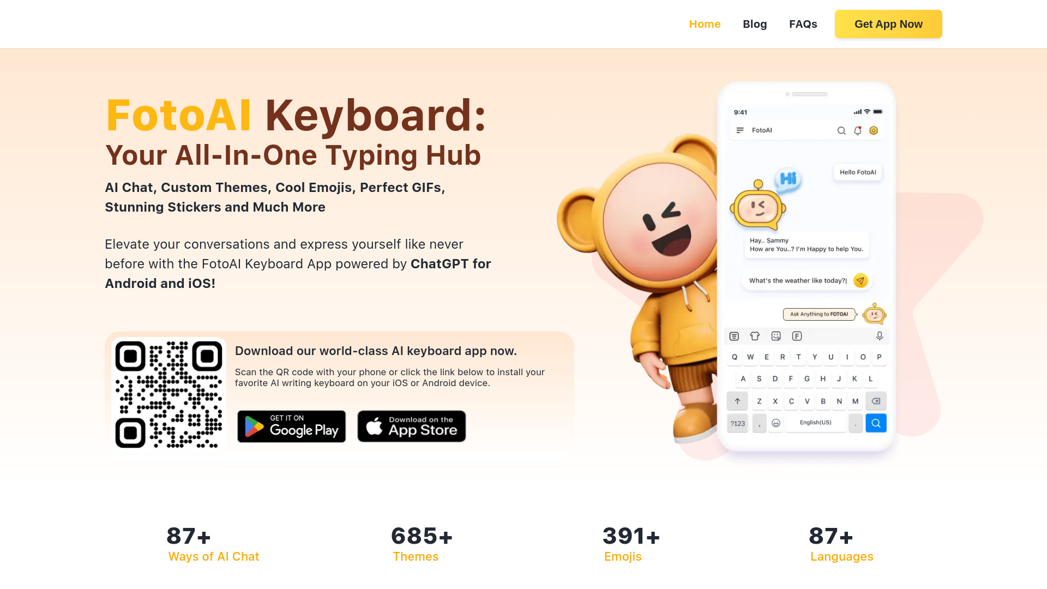Screen dimensions: 1047x589
Task: Click the emoji face icon on keyboard
Action: pyautogui.click(x=776, y=423)
